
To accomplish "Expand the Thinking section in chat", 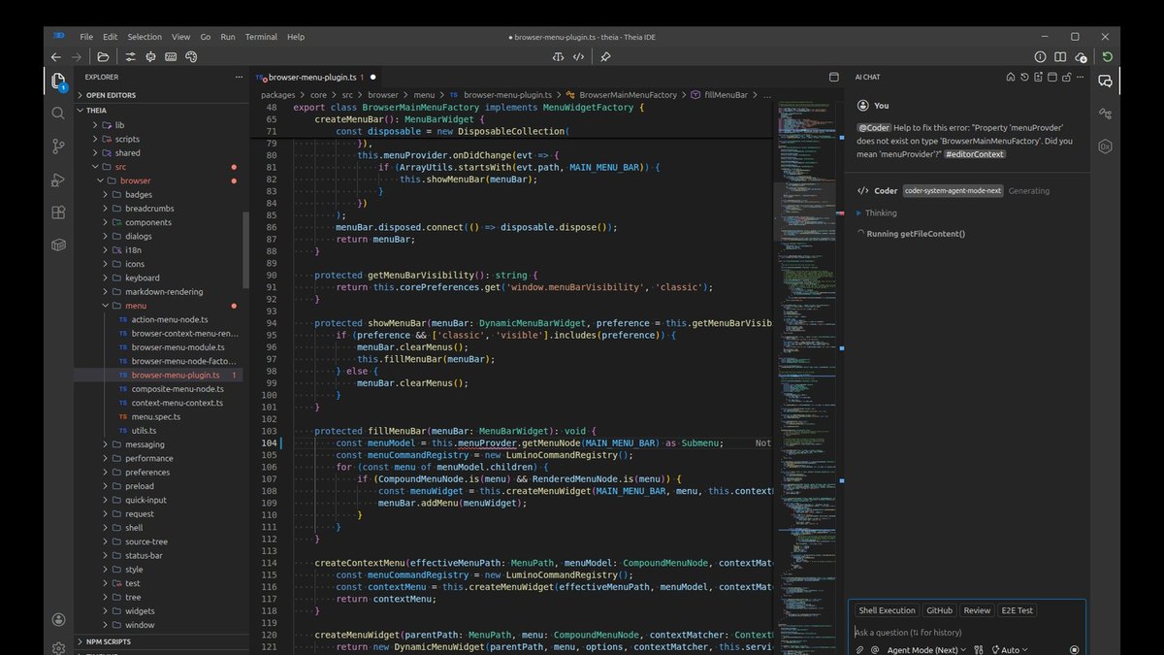I will pos(877,213).
